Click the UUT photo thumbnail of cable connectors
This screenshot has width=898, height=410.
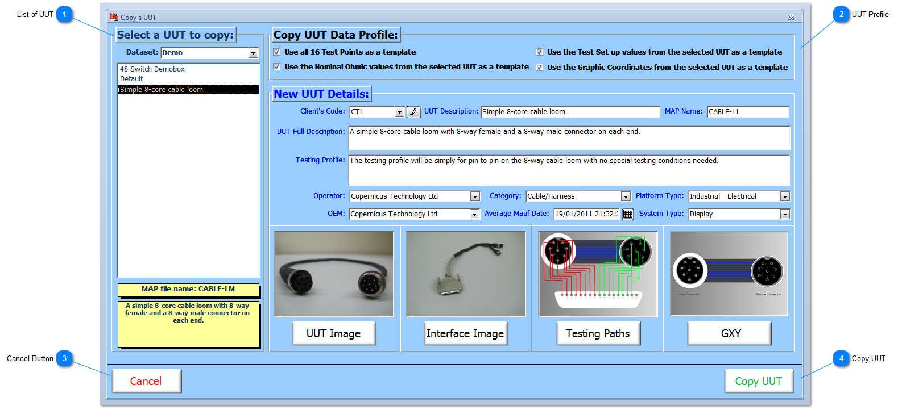pos(334,274)
